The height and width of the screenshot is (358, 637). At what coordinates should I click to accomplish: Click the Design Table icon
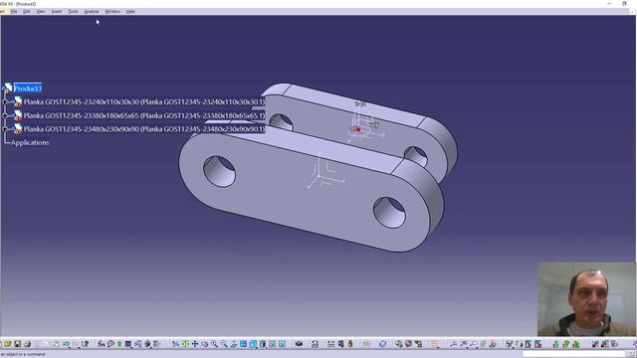(x=128, y=344)
